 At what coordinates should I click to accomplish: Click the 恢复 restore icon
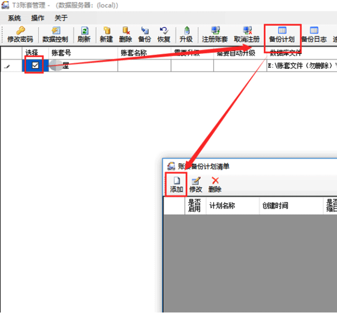coord(164,31)
